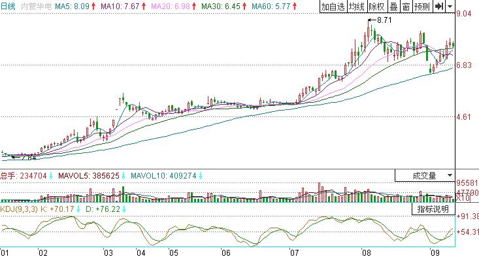Open the small dropdown arrow beside jump icon
This screenshot has height=259, width=479.
[x=450, y=7]
